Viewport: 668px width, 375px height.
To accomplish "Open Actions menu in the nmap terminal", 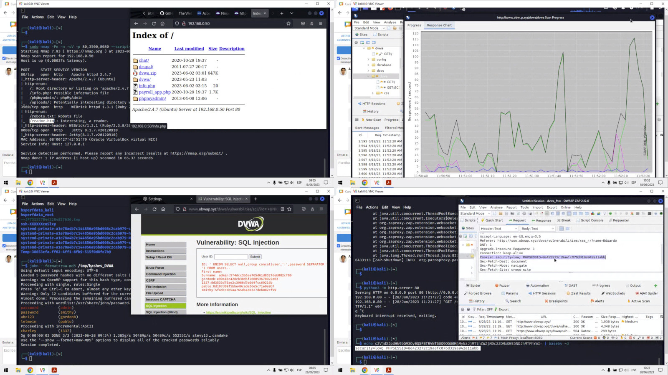I will coord(38,17).
